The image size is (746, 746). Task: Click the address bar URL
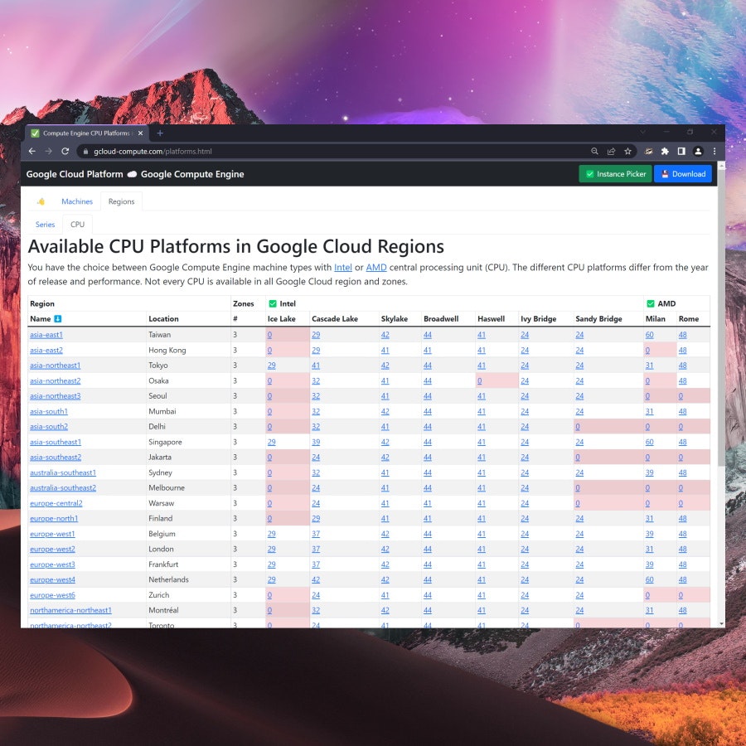click(153, 152)
